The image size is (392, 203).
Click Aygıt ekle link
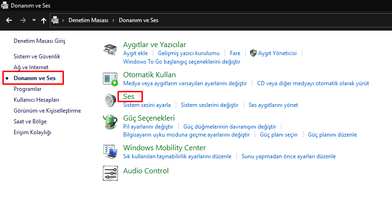135,53
